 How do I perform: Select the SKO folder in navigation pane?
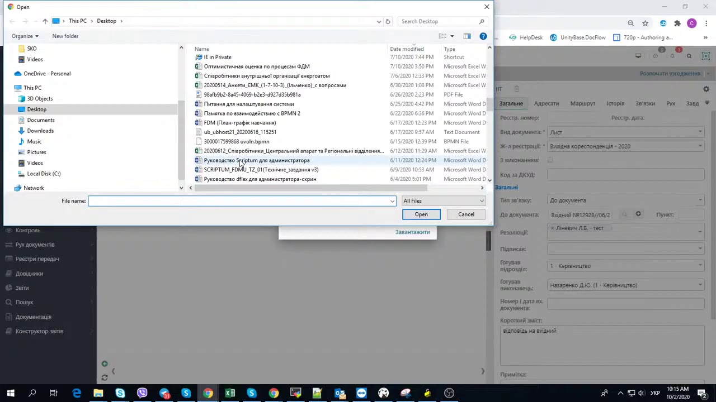coord(32,49)
